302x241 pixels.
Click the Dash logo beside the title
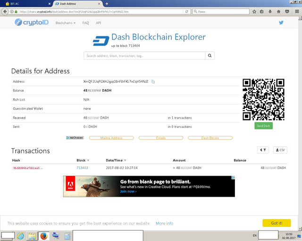pos(101,41)
